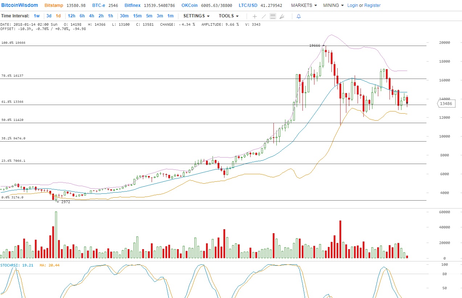Click the Login link

coord(352,5)
